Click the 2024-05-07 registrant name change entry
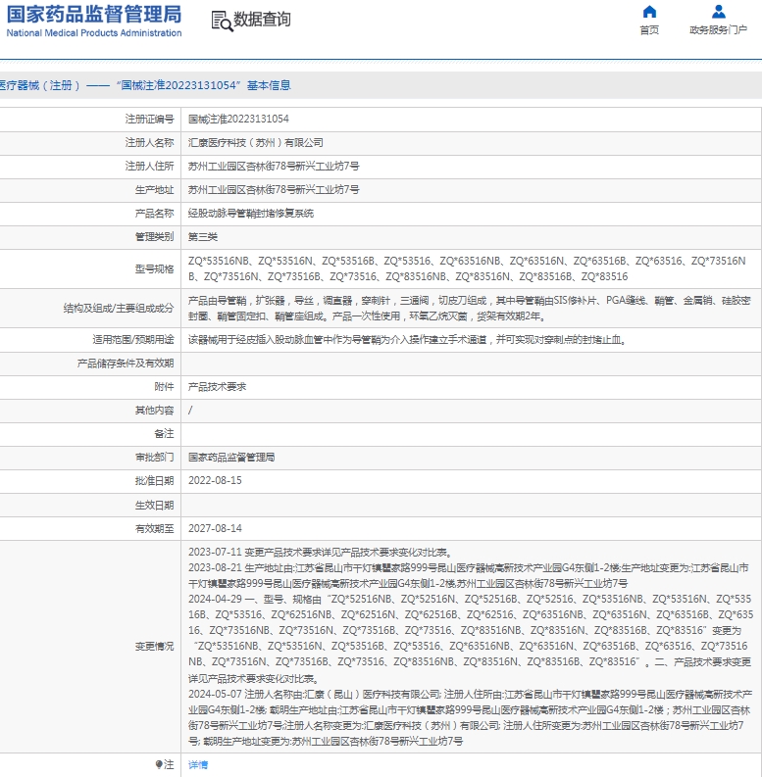This screenshot has height=777, width=762. [471, 717]
